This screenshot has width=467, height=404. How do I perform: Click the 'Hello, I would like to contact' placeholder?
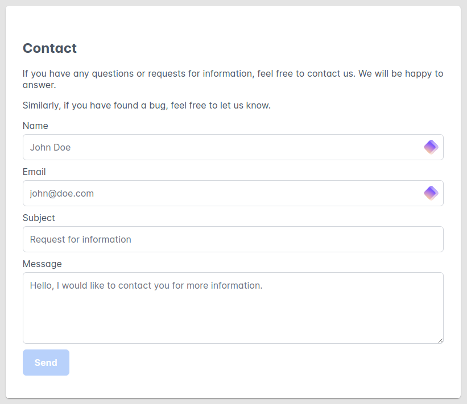pyautogui.click(x=146, y=285)
